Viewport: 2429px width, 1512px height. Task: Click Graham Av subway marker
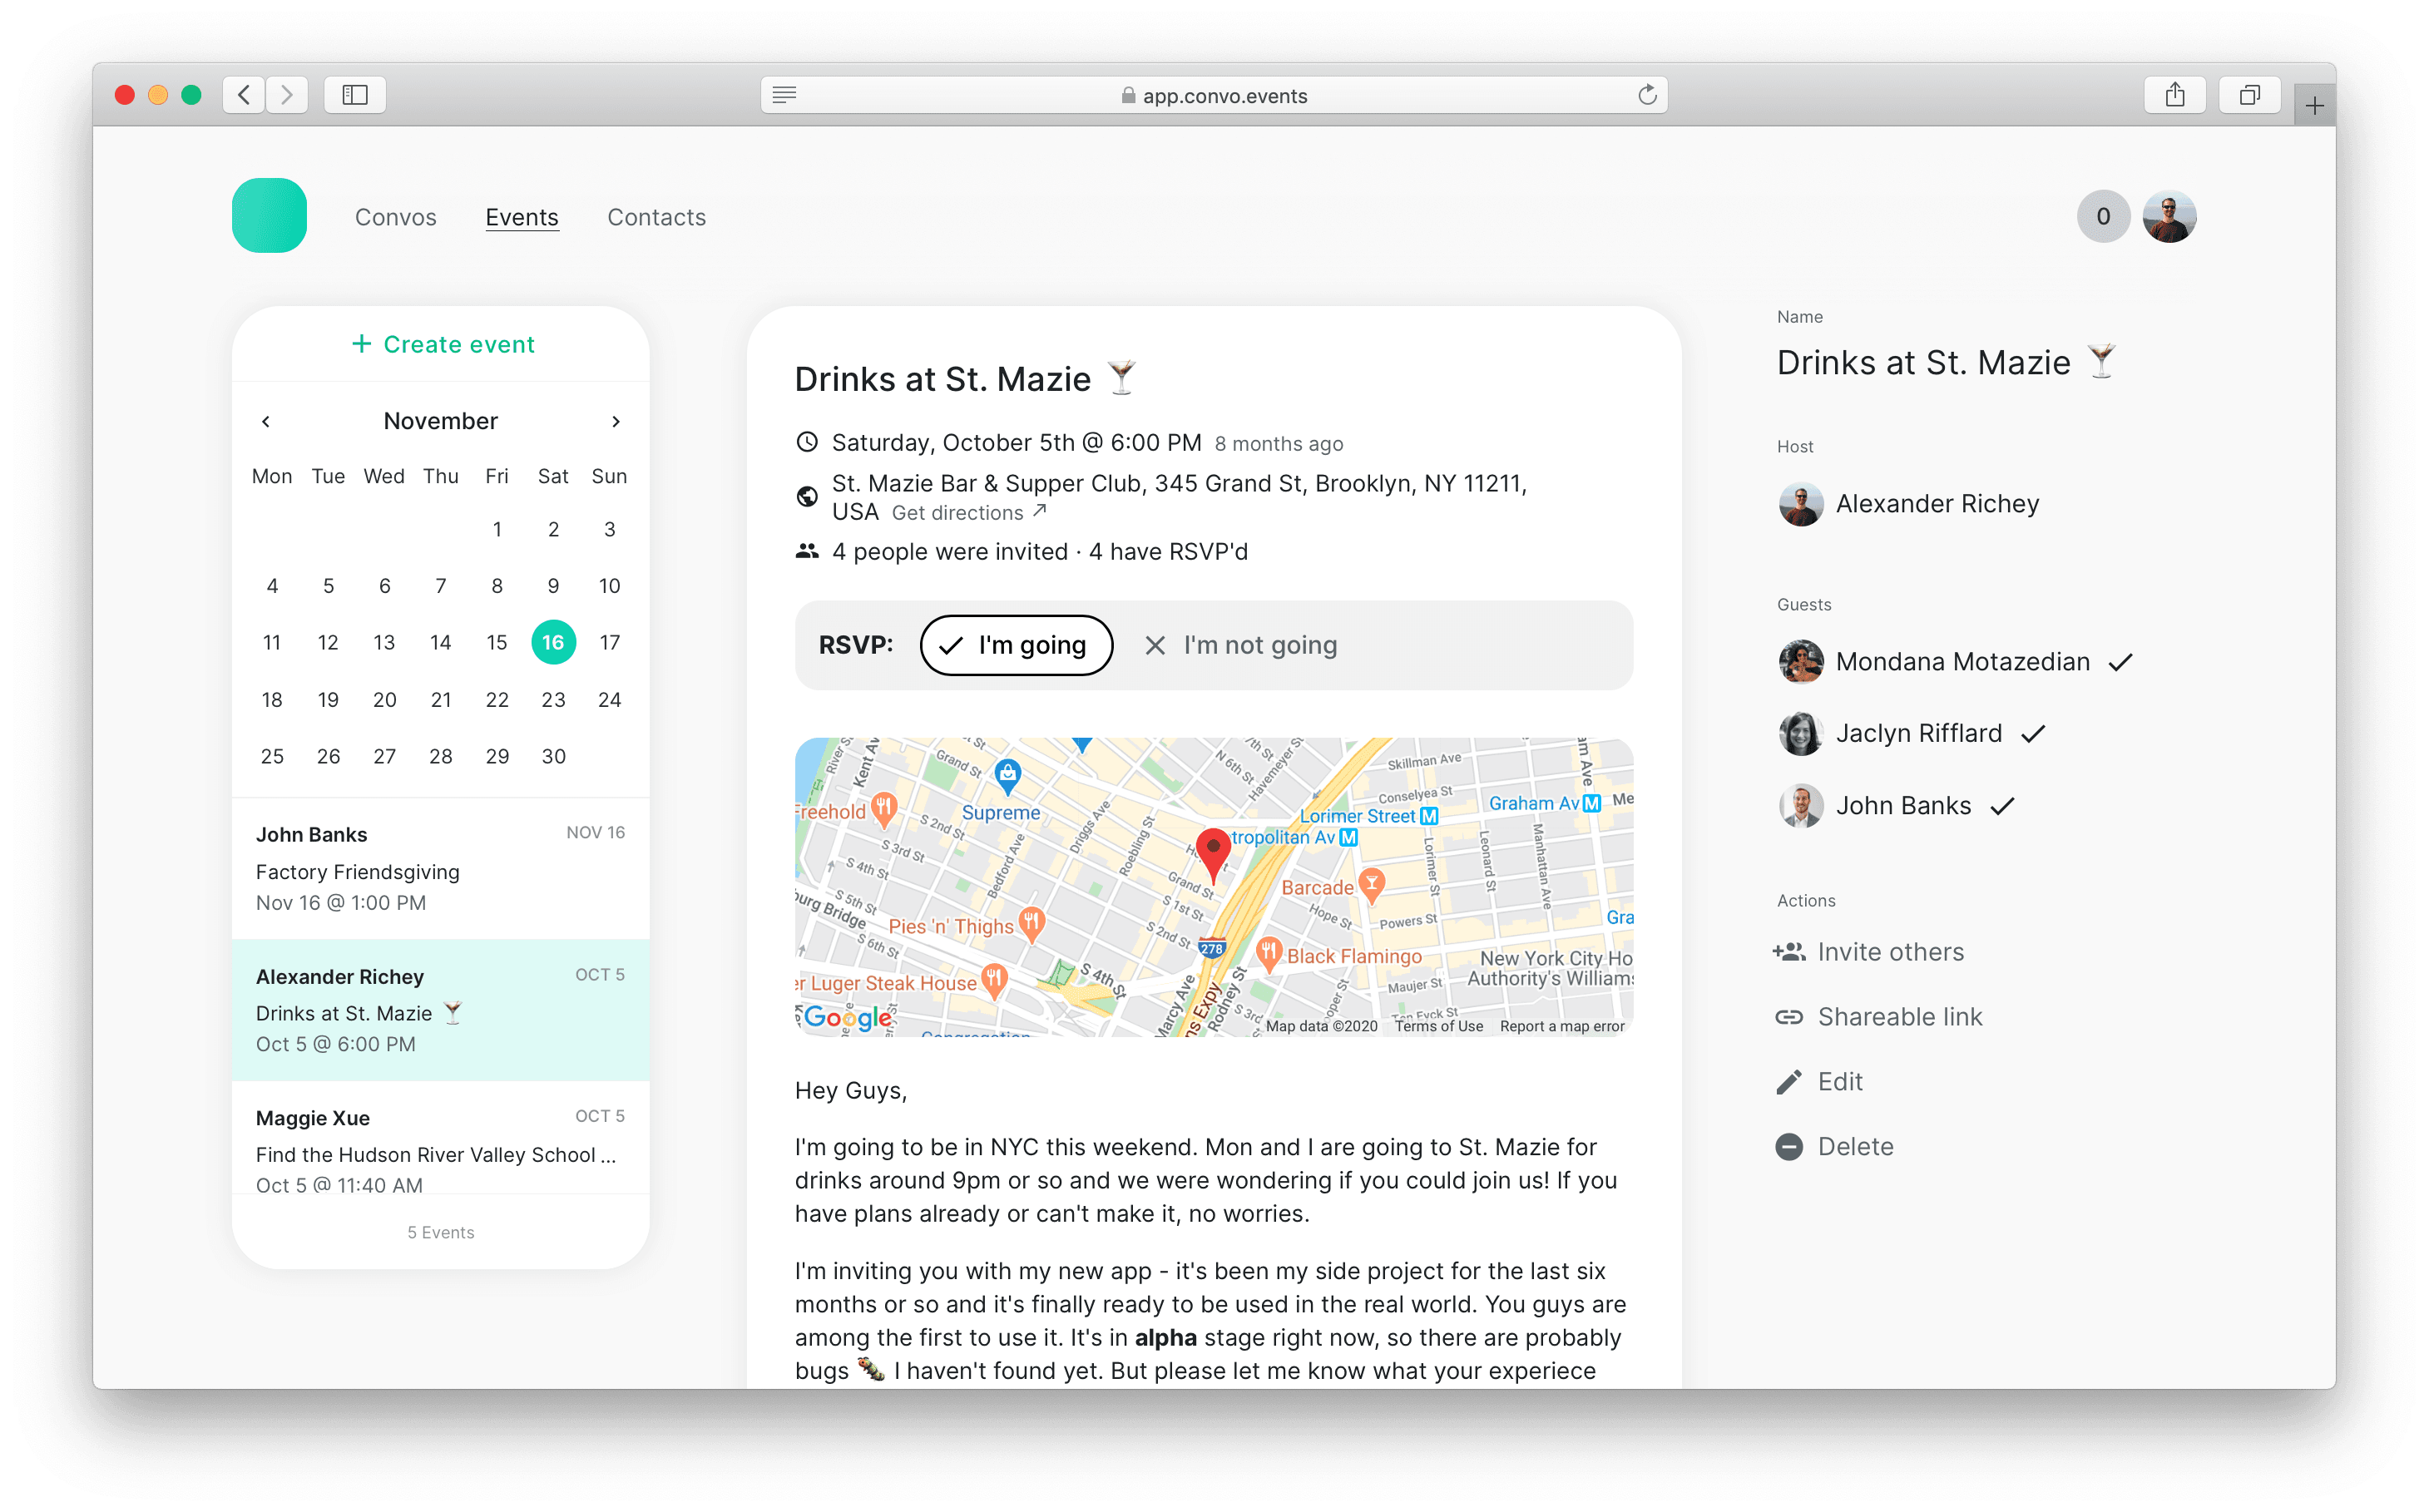[x=1591, y=803]
